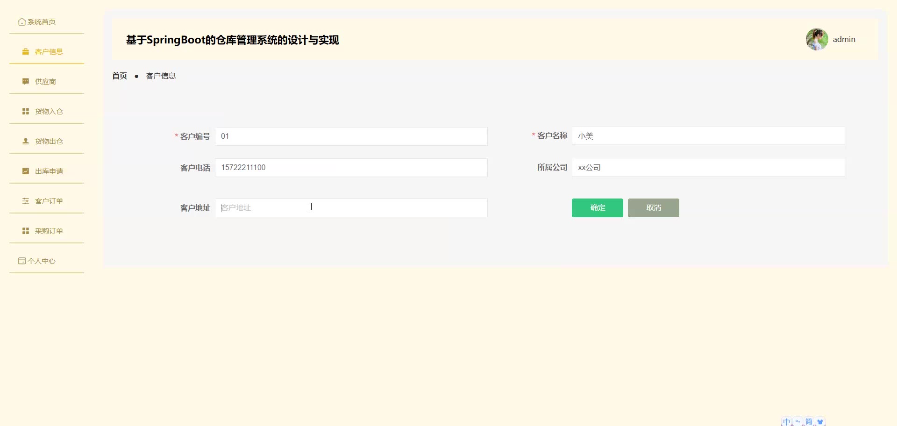
Task: Open the 个人中心 menu item
Action: pos(47,261)
